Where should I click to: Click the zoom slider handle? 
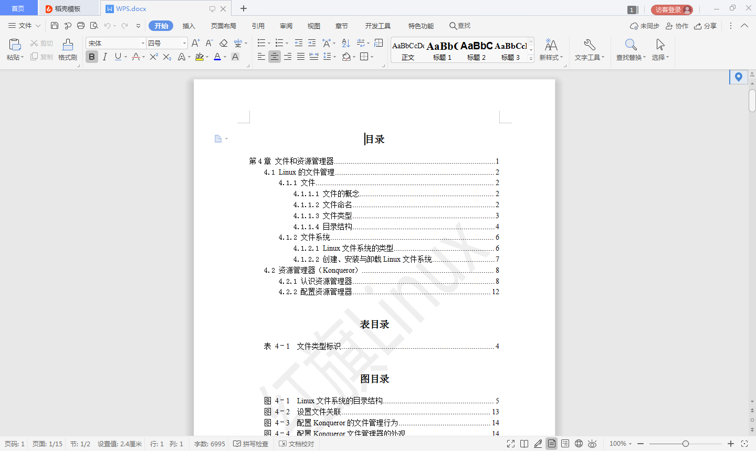point(685,444)
